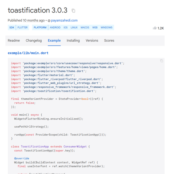
Task: Click the flutter_riverpod import line
Action: 57,79
